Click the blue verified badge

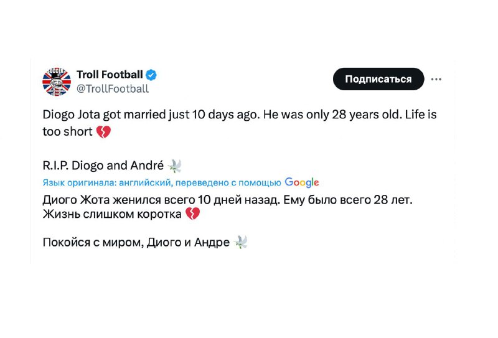[151, 75]
